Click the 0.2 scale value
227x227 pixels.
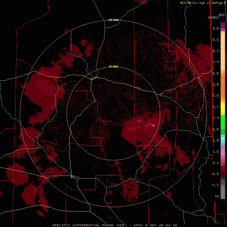(x=216, y=163)
